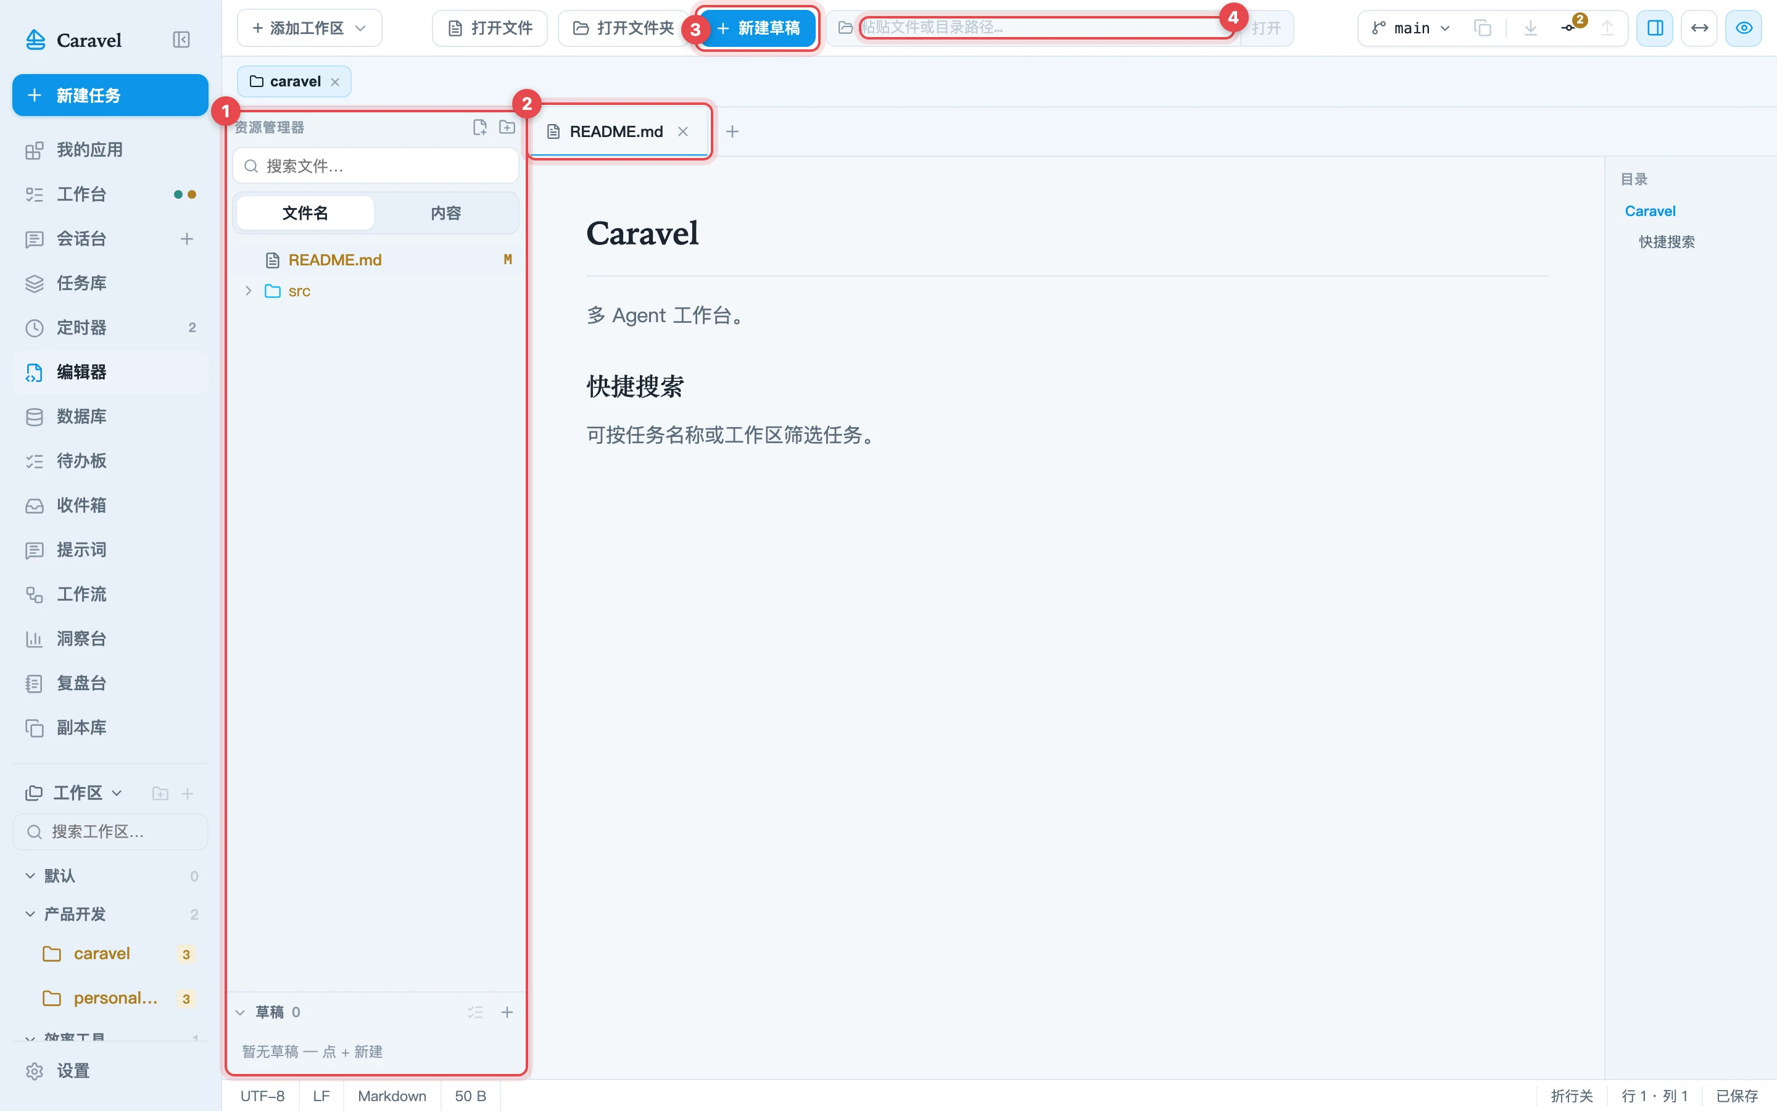This screenshot has height=1111, width=1777.
Task: Click the git push upload arrow icon
Action: point(1607,28)
